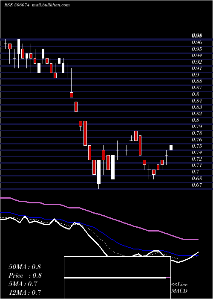This screenshot has width=213, height=299.
Task: Pick the 0.79 value on price axis
Action: coord(197,126)
